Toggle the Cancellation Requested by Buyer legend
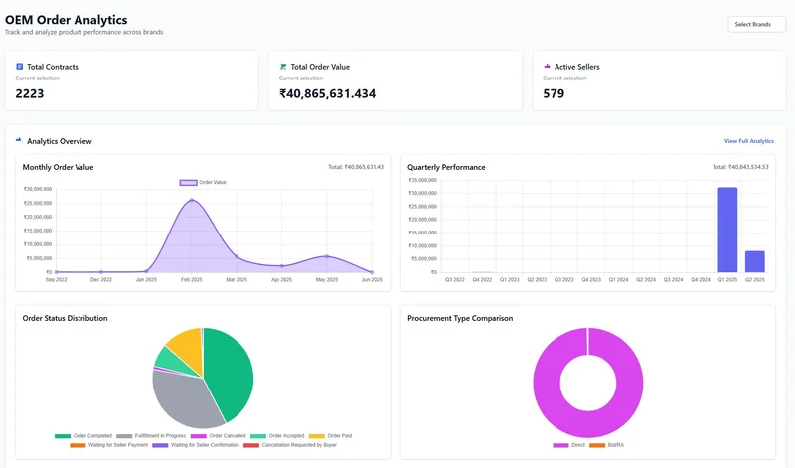The image size is (795, 468). coord(290,445)
